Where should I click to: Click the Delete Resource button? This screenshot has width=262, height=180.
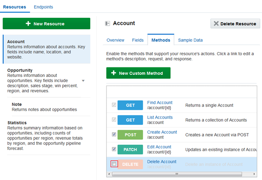(x=235, y=24)
